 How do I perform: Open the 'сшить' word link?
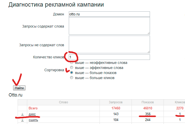[x=33, y=120]
